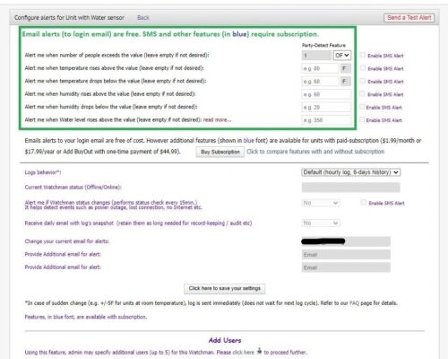This screenshot has height=359, width=448.
Task: Open the Party-Detect Feature OF dropdown
Action: (x=342, y=56)
